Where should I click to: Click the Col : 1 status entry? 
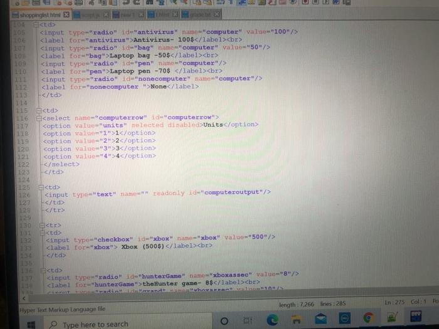click(x=418, y=302)
